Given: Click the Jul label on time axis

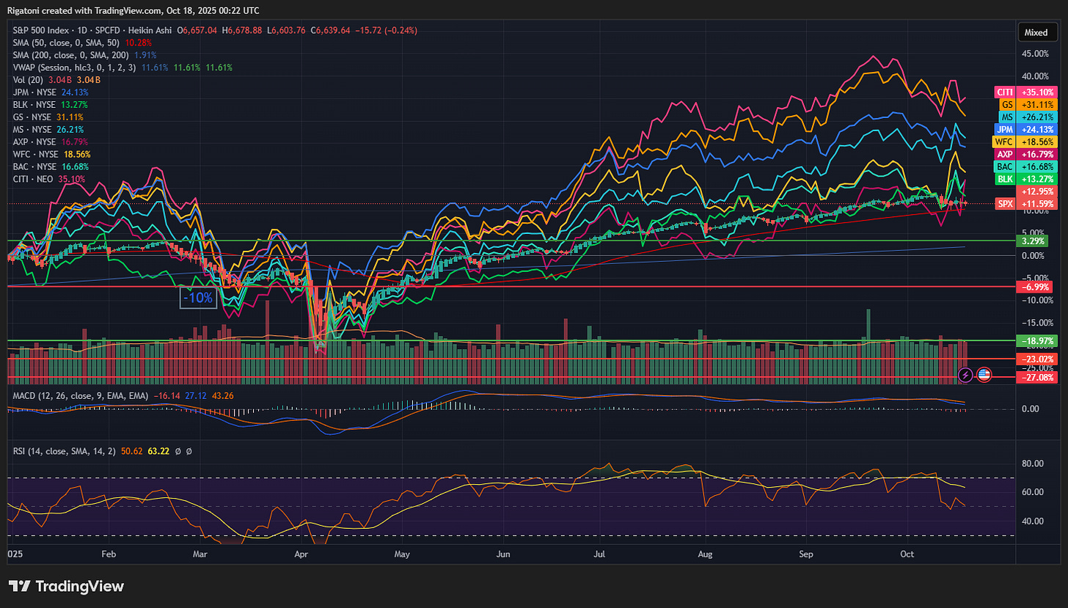Looking at the screenshot, I should pos(599,556).
